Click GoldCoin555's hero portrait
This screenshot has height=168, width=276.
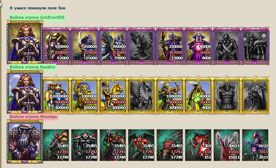click(25, 42)
